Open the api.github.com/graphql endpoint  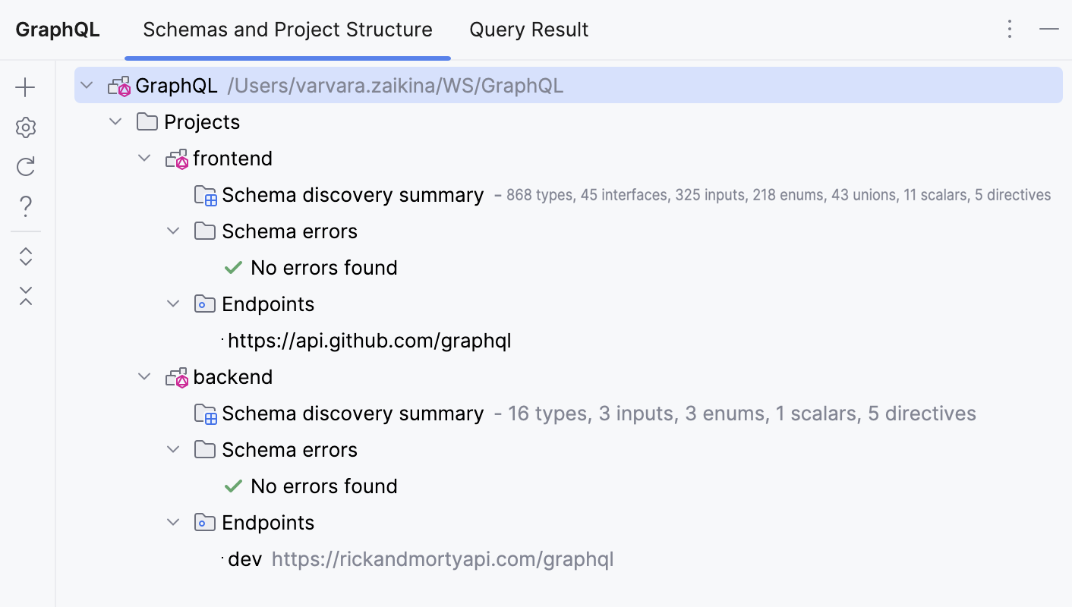coord(370,341)
